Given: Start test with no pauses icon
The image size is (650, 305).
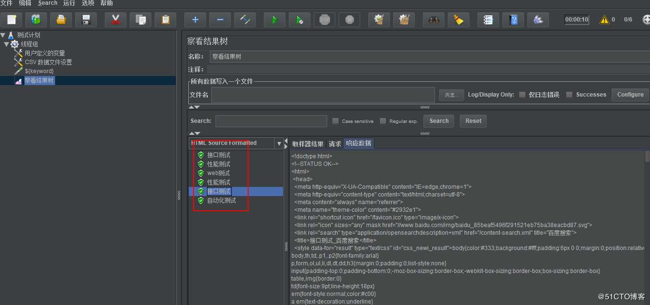Looking at the screenshot, I should tap(300, 20).
